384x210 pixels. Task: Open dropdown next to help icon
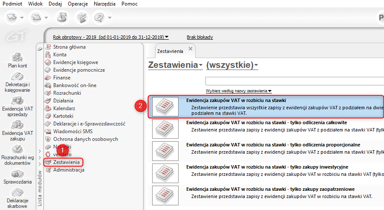[110, 17]
